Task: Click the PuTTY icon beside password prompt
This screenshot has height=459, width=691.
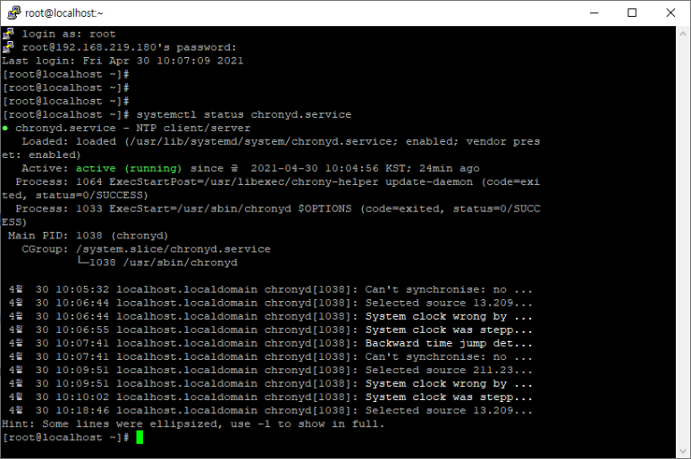Action: point(8,46)
